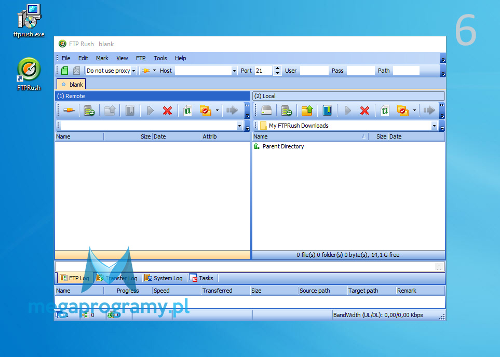The image size is (500, 357).
Task: Click the Local pane drive icon
Action: click(x=266, y=111)
